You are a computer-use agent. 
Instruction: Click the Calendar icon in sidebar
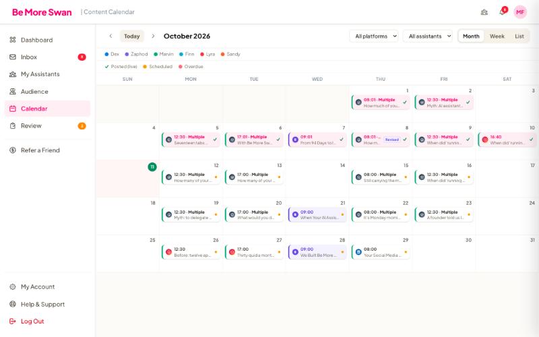(x=13, y=109)
